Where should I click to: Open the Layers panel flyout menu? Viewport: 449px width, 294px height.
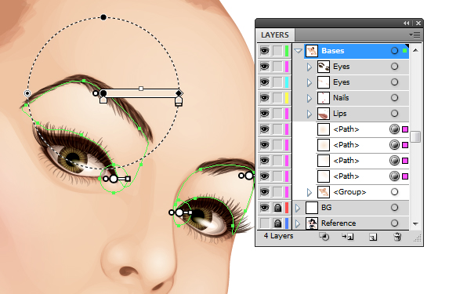pos(415,35)
